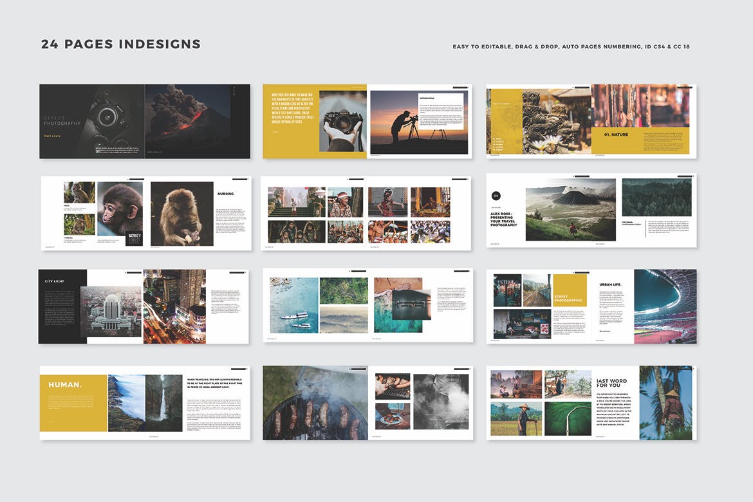Click the black circle "04" badge
This screenshot has width=753, height=502.
click(496, 196)
